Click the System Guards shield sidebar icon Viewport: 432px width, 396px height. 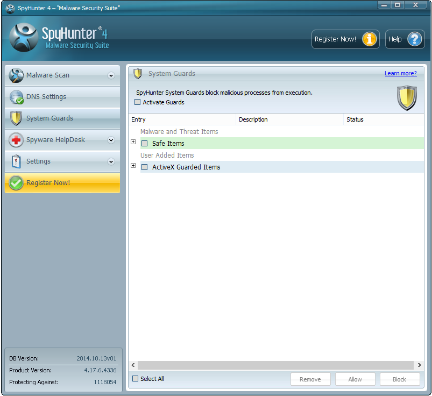point(16,118)
